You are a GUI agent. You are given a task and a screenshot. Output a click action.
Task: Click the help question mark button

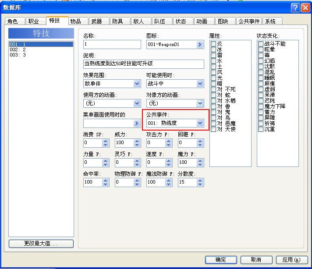pyautogui.click(x=295, y=8)
